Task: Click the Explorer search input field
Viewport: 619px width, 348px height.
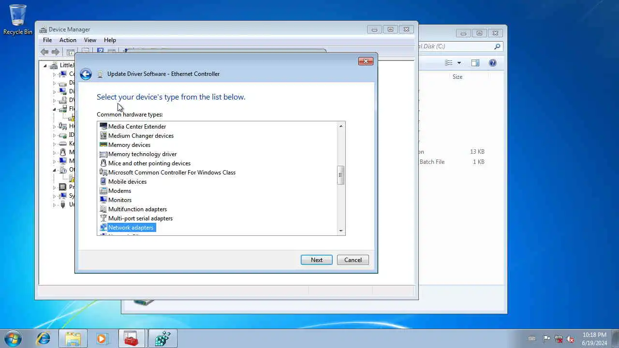Action: (455, 46)
